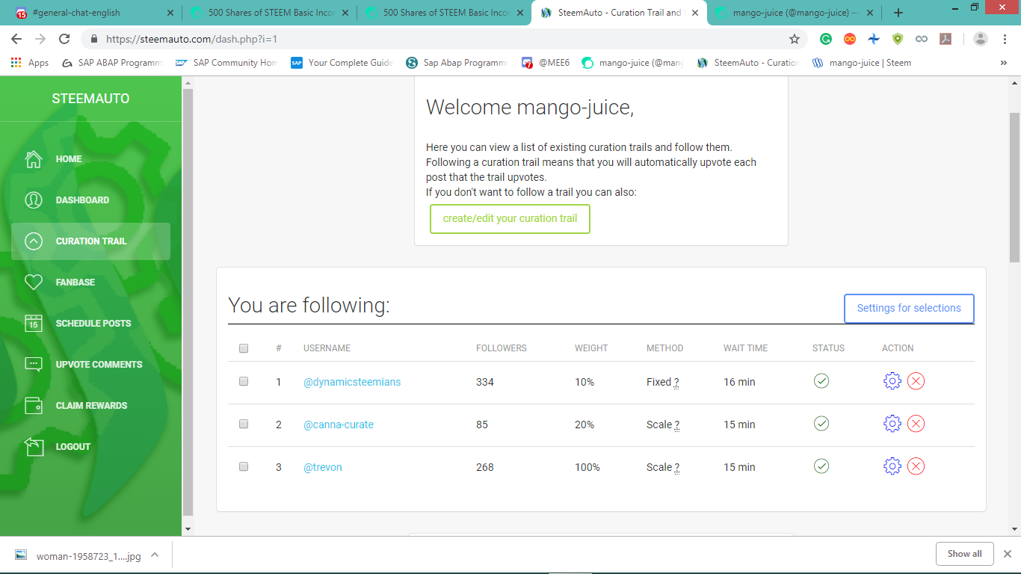Open @canna-curate username link
The image size is (1021, 574).
click(x=339, y=425)
